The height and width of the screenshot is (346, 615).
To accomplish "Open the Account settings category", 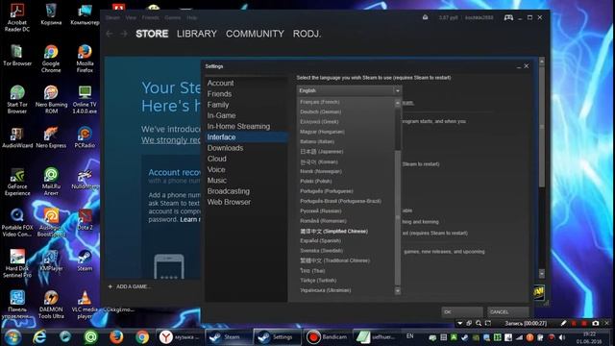I will coord(220,84).
